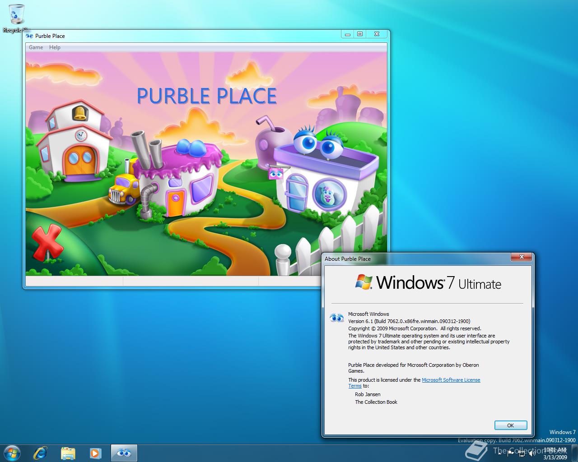Open the Microsoft Software License Terms link
The image size is (578, 462).
click(x=451, y=380)
